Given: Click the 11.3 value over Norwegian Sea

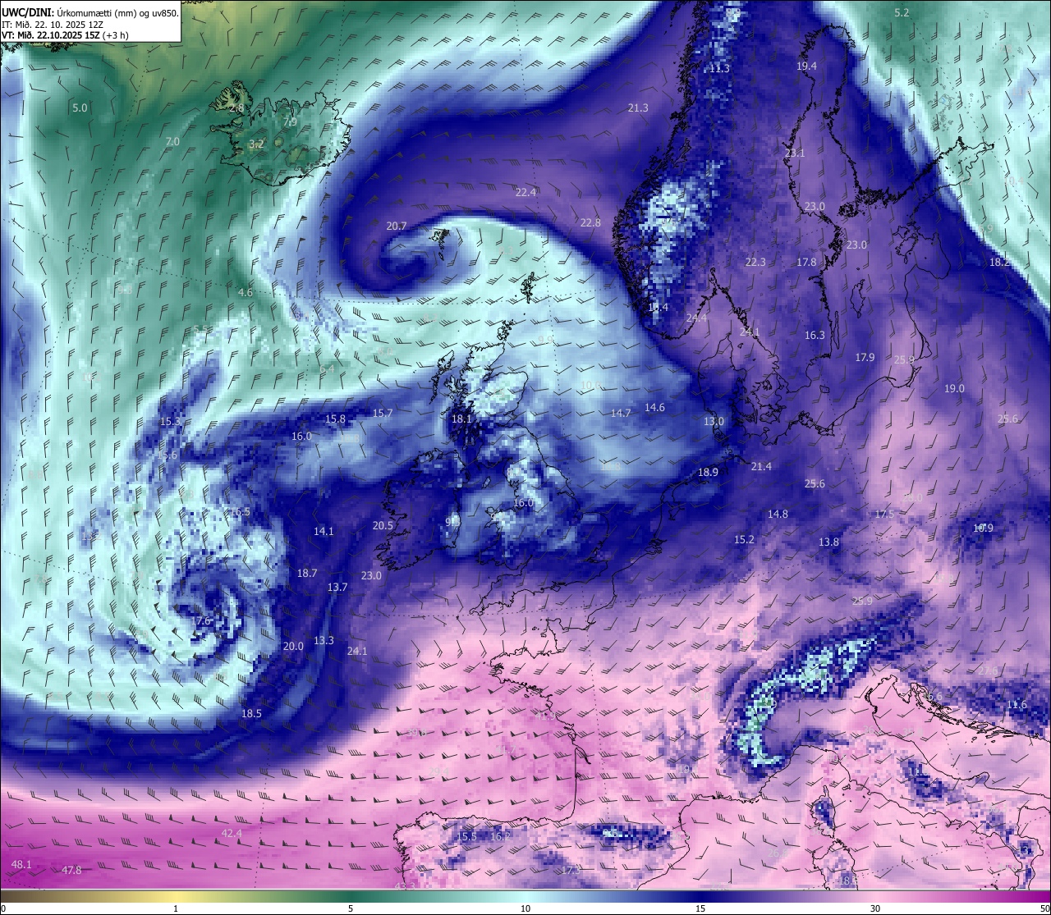Looking at the screenshot, I should 719,68.
